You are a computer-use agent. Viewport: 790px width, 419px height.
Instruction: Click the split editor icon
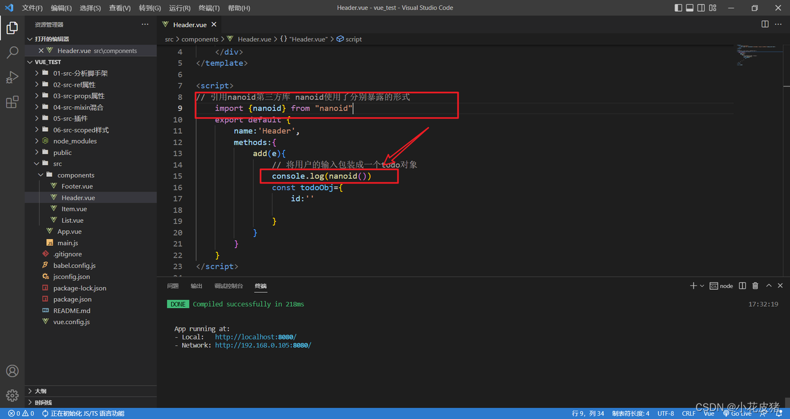pyautogui.click(x=765, y=24)
